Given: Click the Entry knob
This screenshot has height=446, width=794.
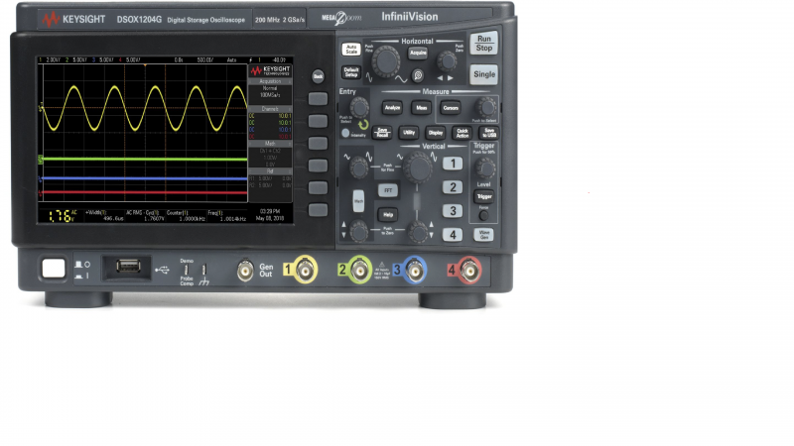Looking at the screenshot, I should (359, 107).
